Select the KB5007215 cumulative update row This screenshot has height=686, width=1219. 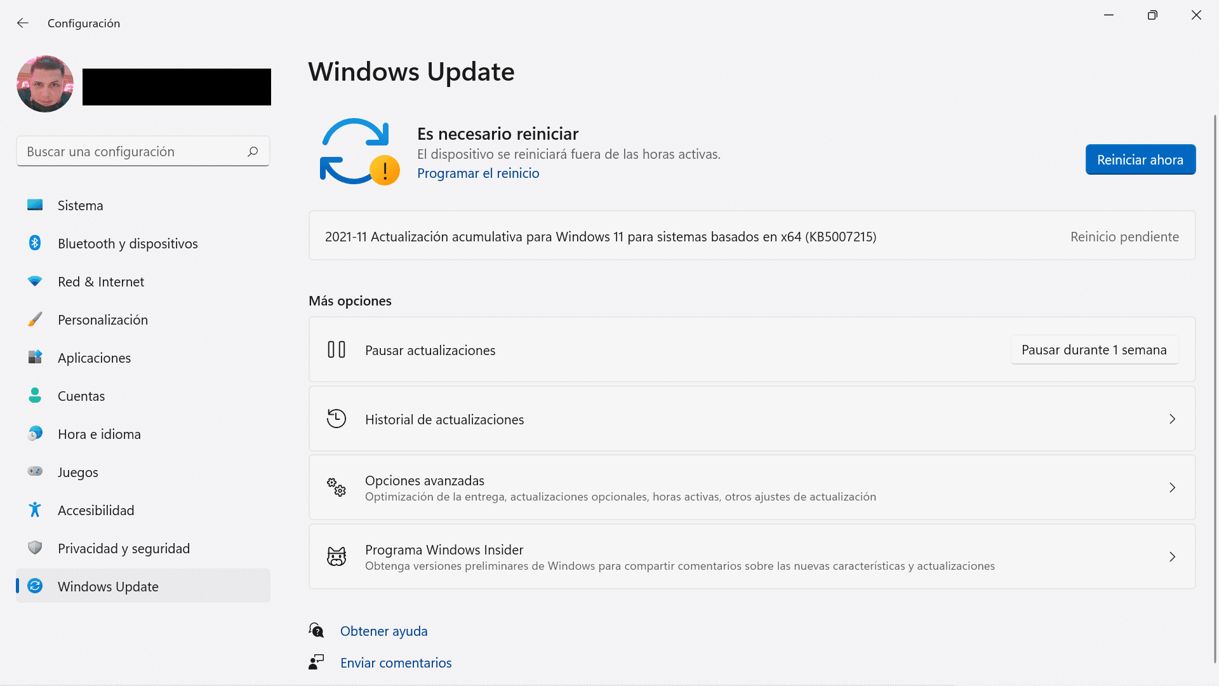pyautogui.click(x=752, y=236)
